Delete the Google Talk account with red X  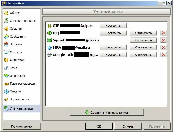coord(163,55)
